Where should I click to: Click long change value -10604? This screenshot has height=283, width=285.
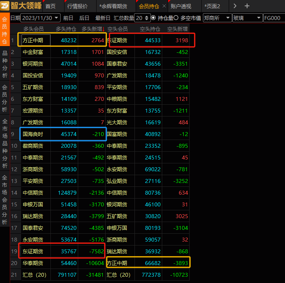click(95, 263)
